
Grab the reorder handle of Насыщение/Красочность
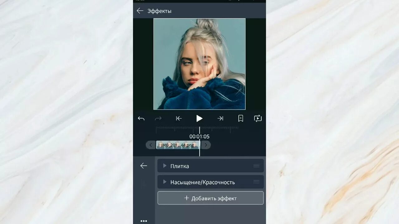tap(257, 182)
